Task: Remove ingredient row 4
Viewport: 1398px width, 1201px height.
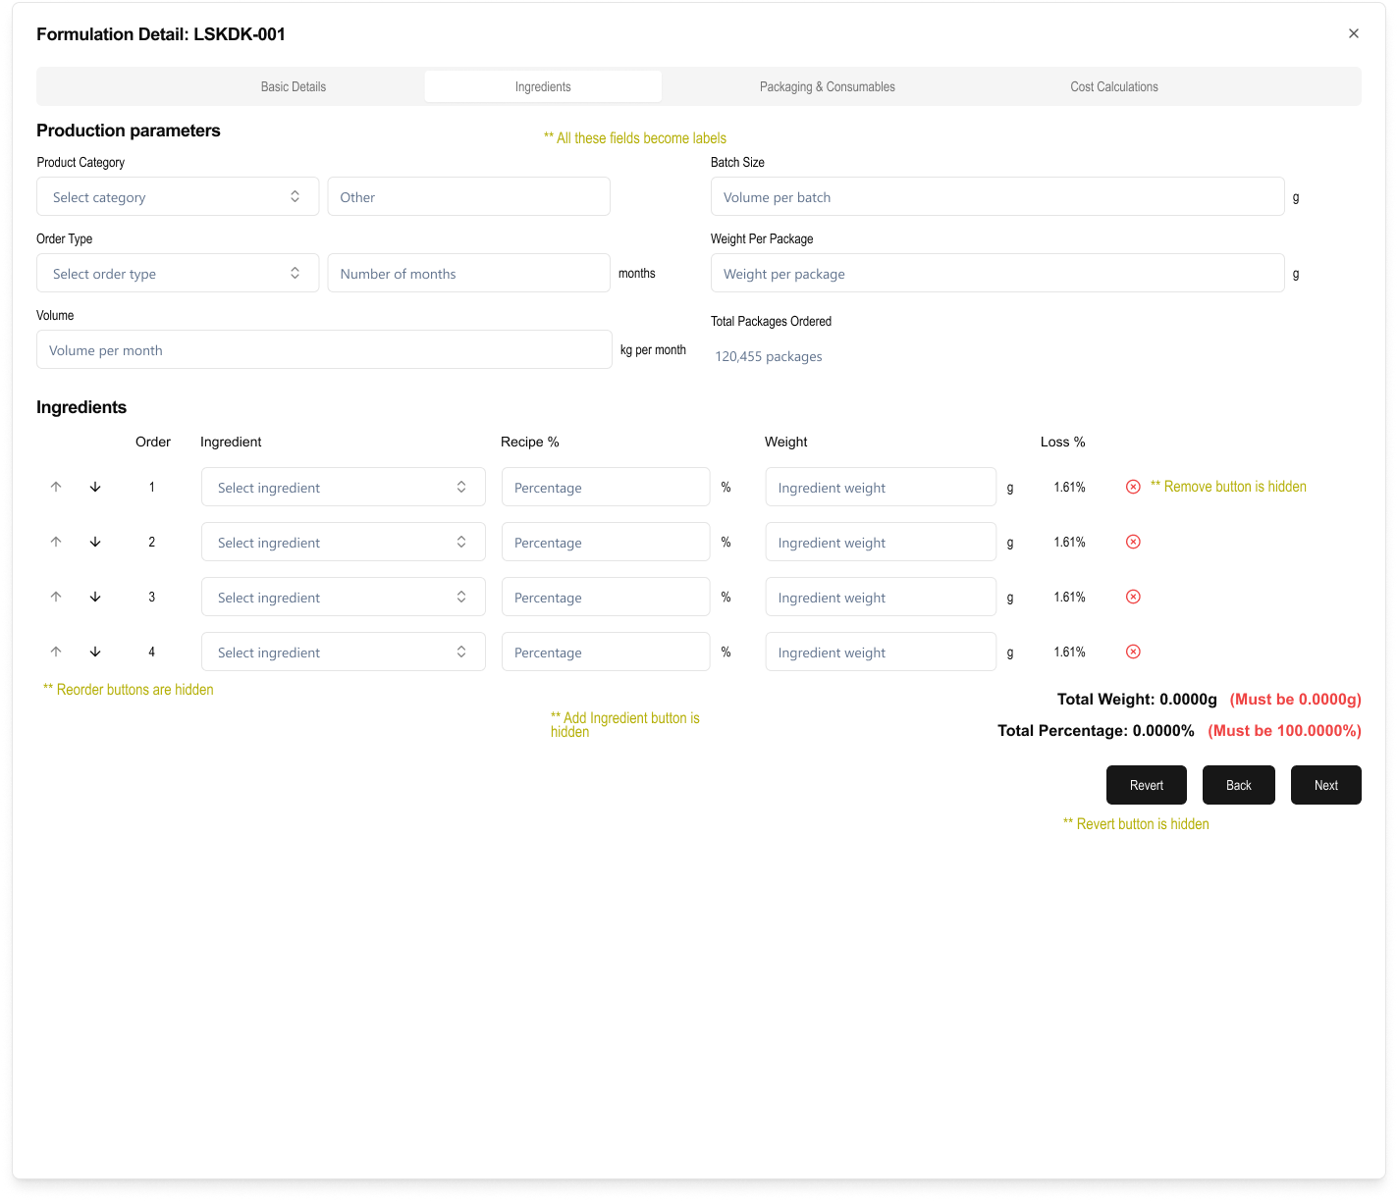Action: click(x=1133, y=652)
